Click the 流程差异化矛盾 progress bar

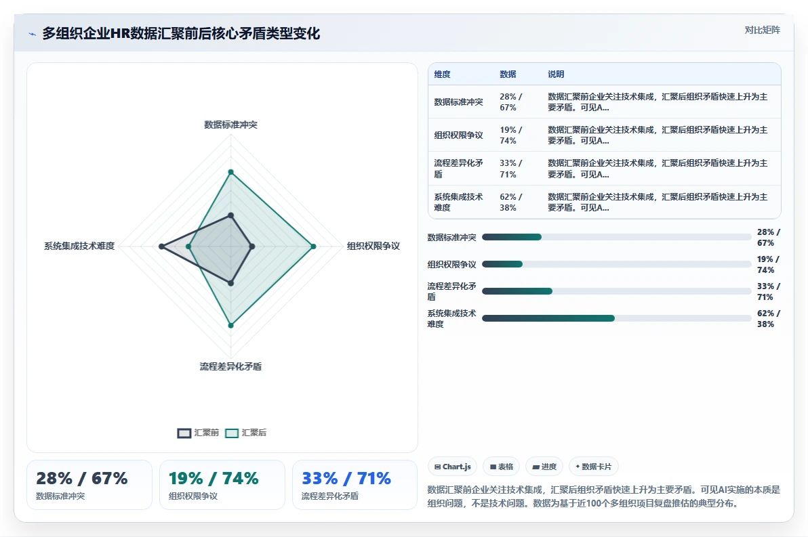pos(616,291)
